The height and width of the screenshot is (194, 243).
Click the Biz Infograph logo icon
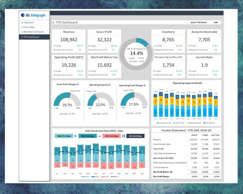(23, 15)
